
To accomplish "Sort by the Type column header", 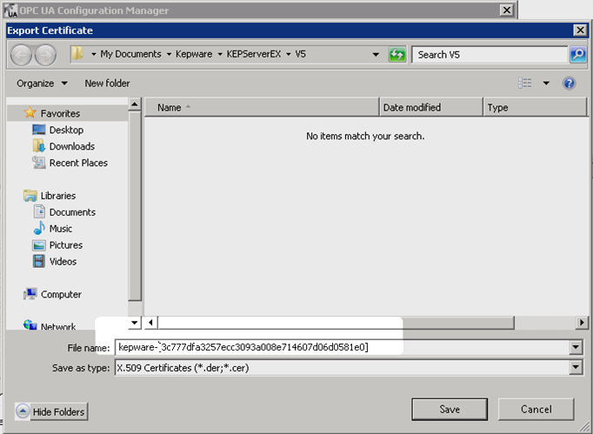I will 535,108.
